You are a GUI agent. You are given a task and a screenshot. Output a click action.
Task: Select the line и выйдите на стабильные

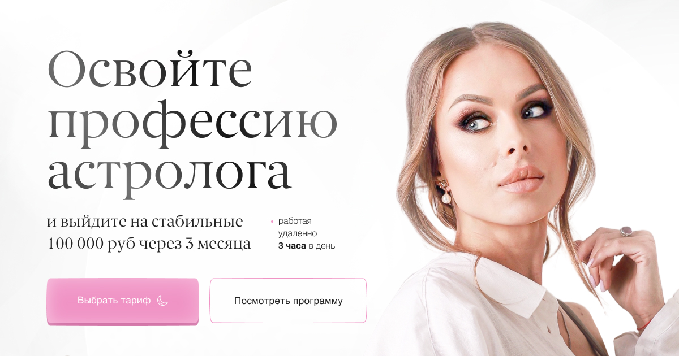(145, 222)
